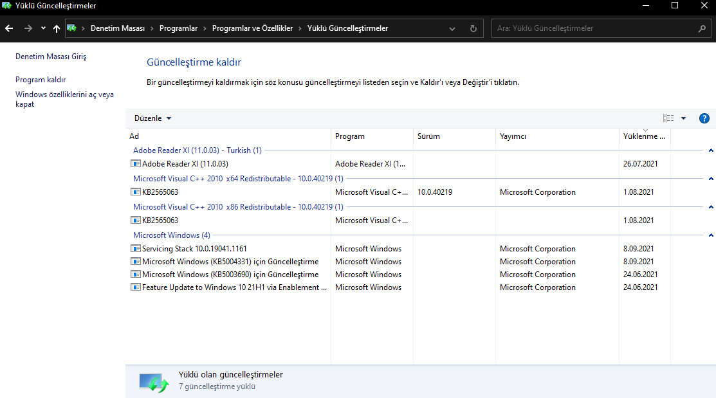Click icon beside Adobe Reader XI (11.0.03)

click(136, 163)
